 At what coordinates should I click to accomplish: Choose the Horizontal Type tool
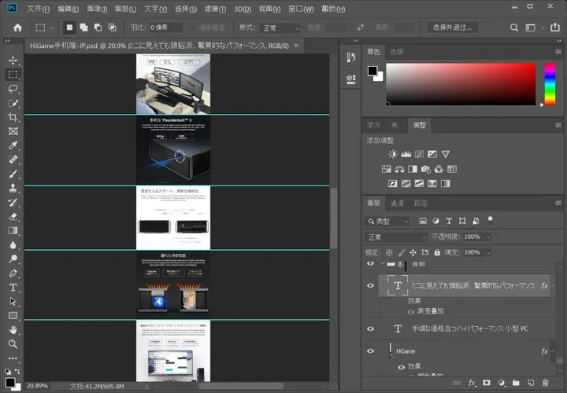click(x=13, y=288)
